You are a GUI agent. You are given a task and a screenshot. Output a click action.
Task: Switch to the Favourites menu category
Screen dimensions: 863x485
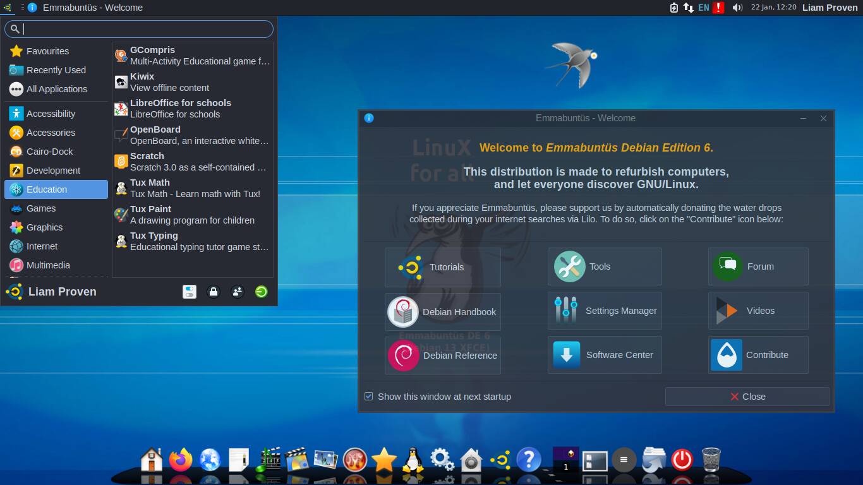pos(49,51)
